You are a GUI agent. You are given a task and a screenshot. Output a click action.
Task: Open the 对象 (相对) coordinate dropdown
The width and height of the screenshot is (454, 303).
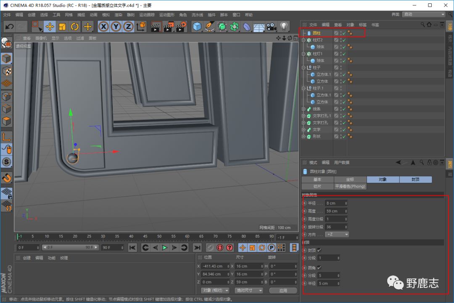pos(215,290)
